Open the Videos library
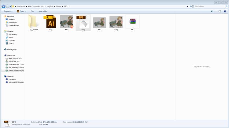The height and width of the screenshot is (128, 229). pos(11,43)
